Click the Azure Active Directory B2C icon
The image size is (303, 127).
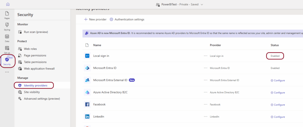click(x=87, y=92)
